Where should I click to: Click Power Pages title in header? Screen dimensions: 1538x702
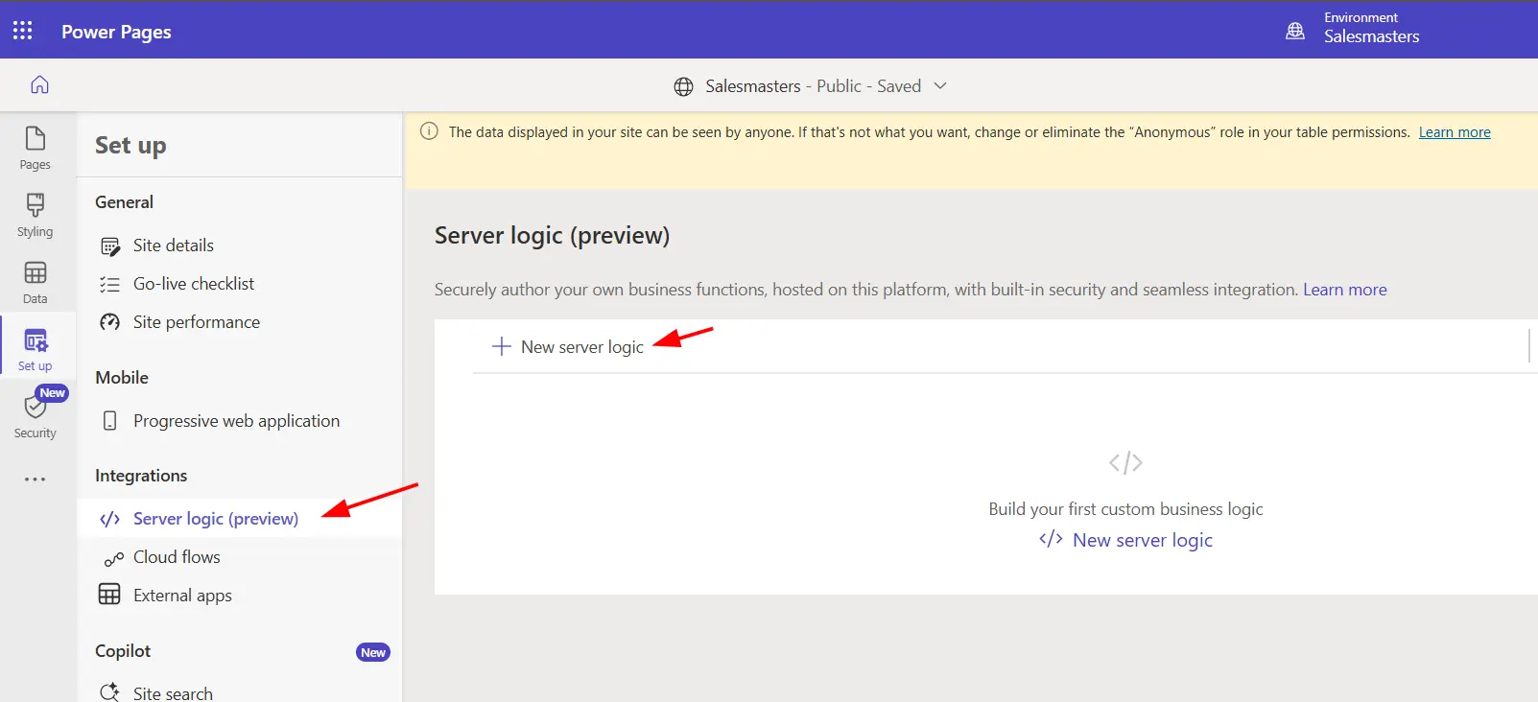[116, 32]
